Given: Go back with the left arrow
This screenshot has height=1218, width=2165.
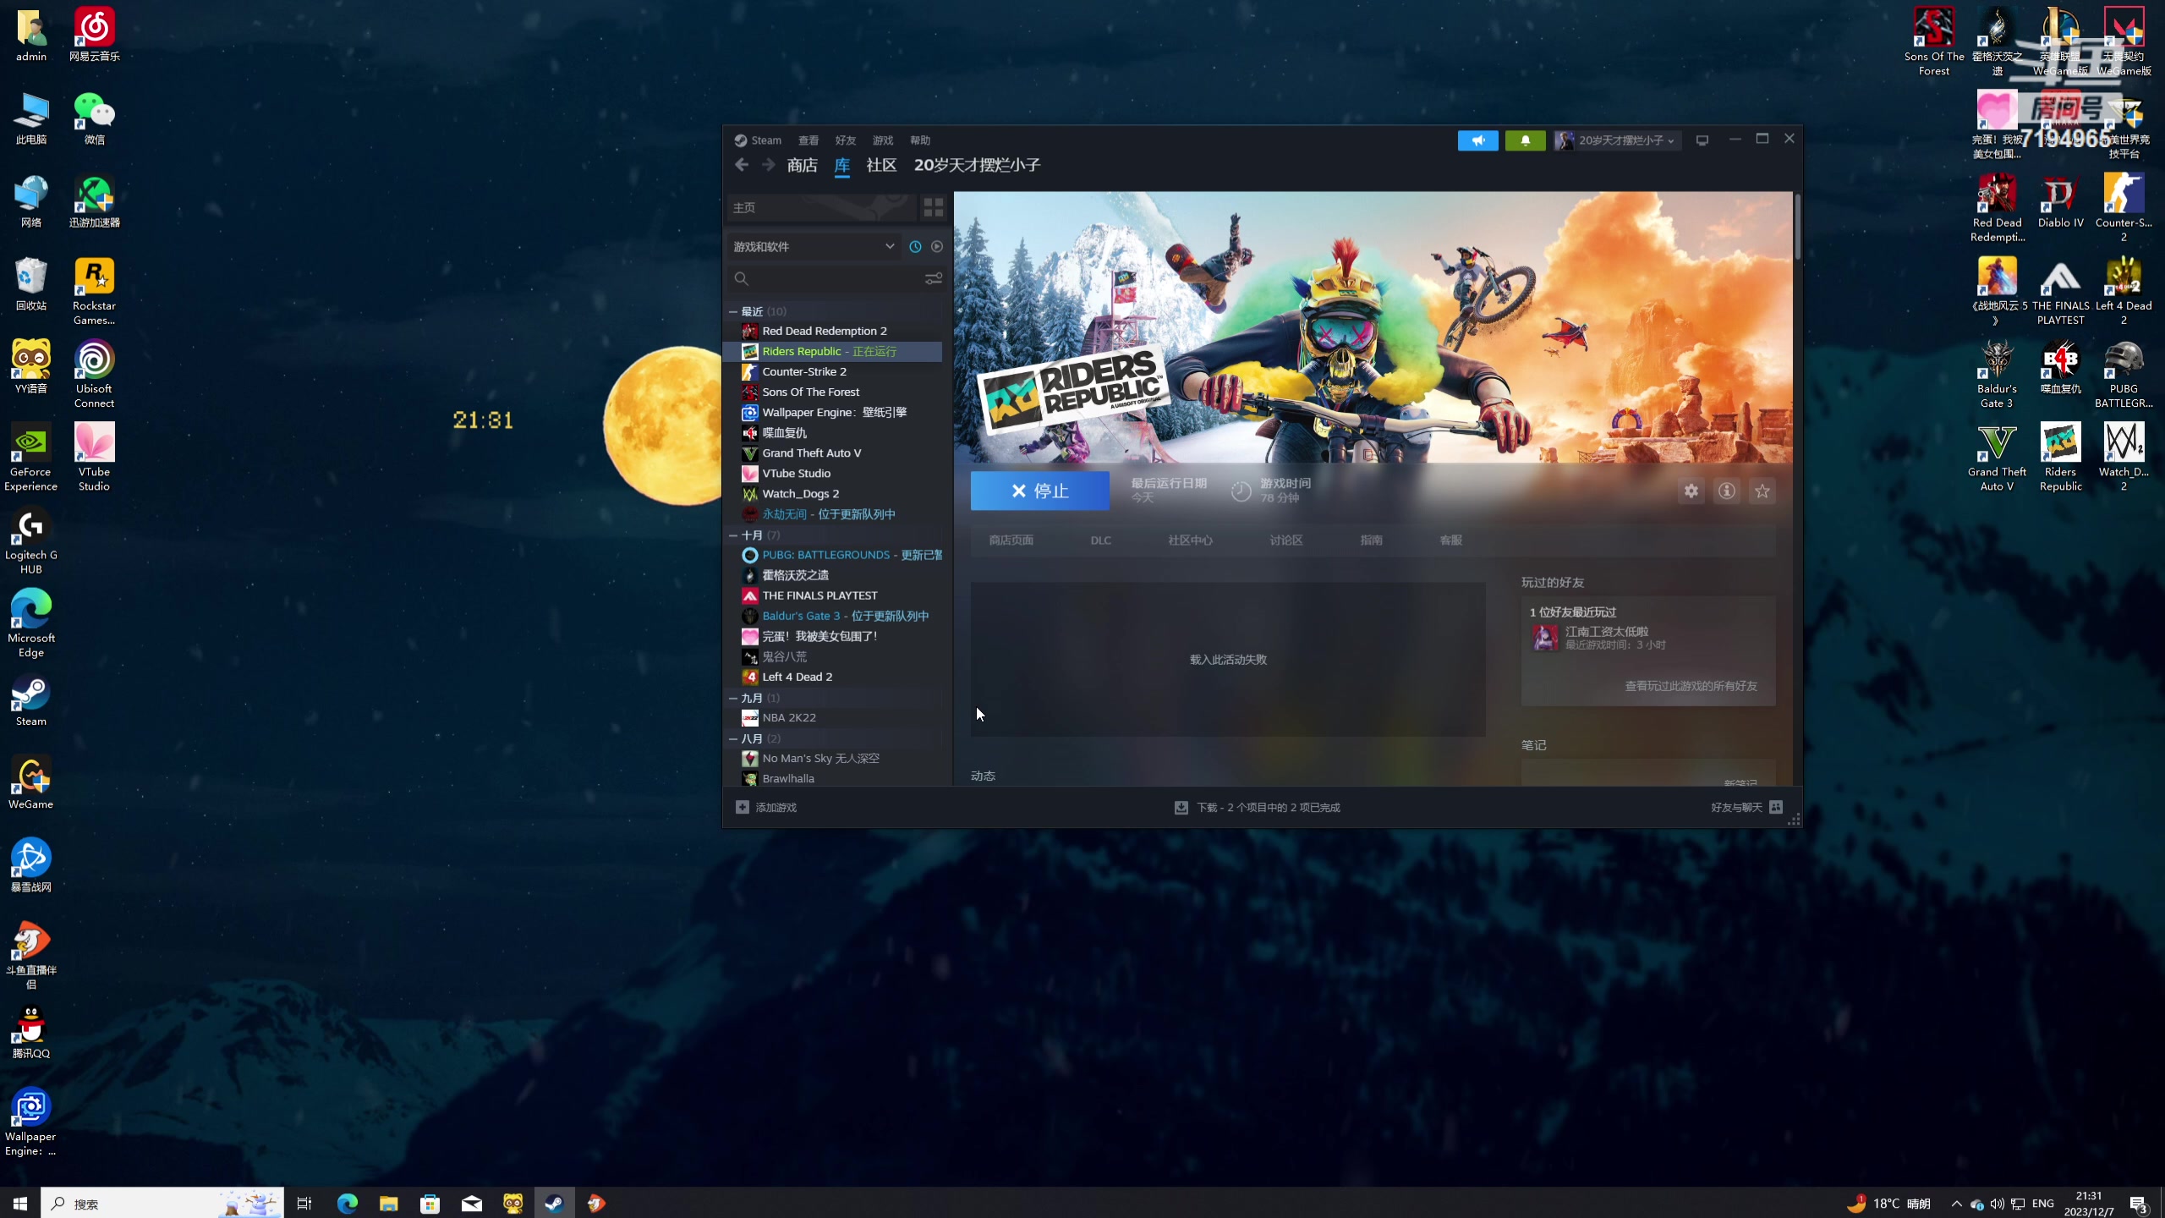Looking at the screenshot, I should tap(742, 165).
